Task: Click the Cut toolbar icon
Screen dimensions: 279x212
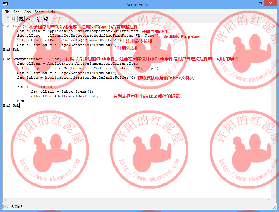Action: coord(8,19)
